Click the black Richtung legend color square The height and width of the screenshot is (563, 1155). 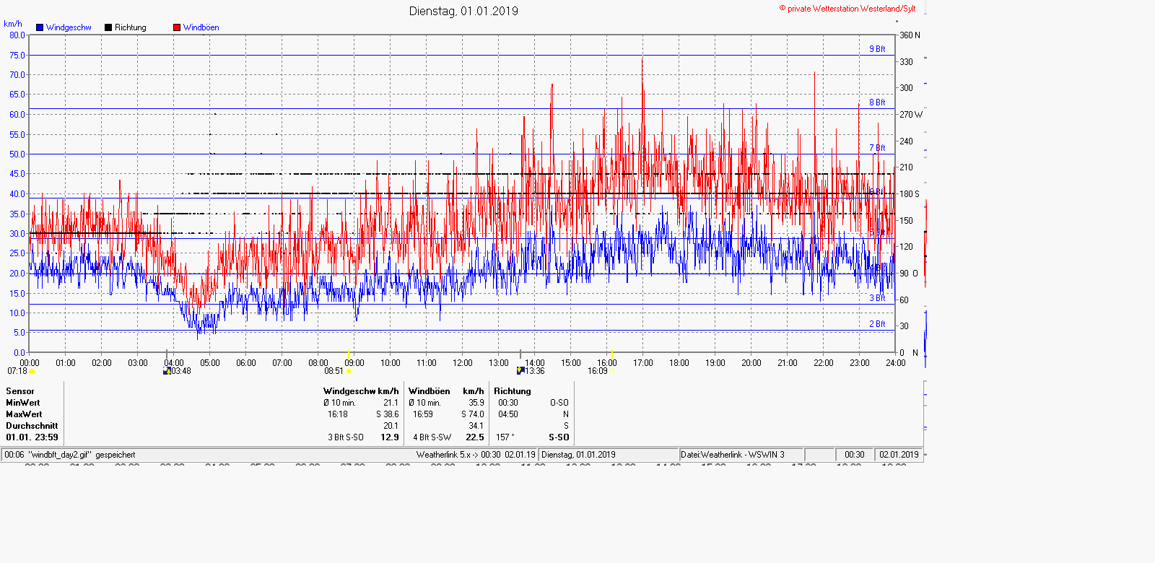click(x=108, y=27)
